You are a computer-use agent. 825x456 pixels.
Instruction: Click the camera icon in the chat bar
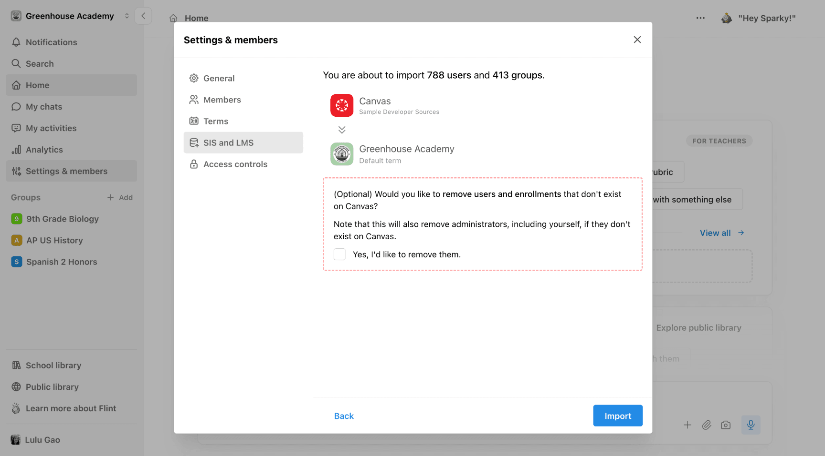[x=726, y=425]
